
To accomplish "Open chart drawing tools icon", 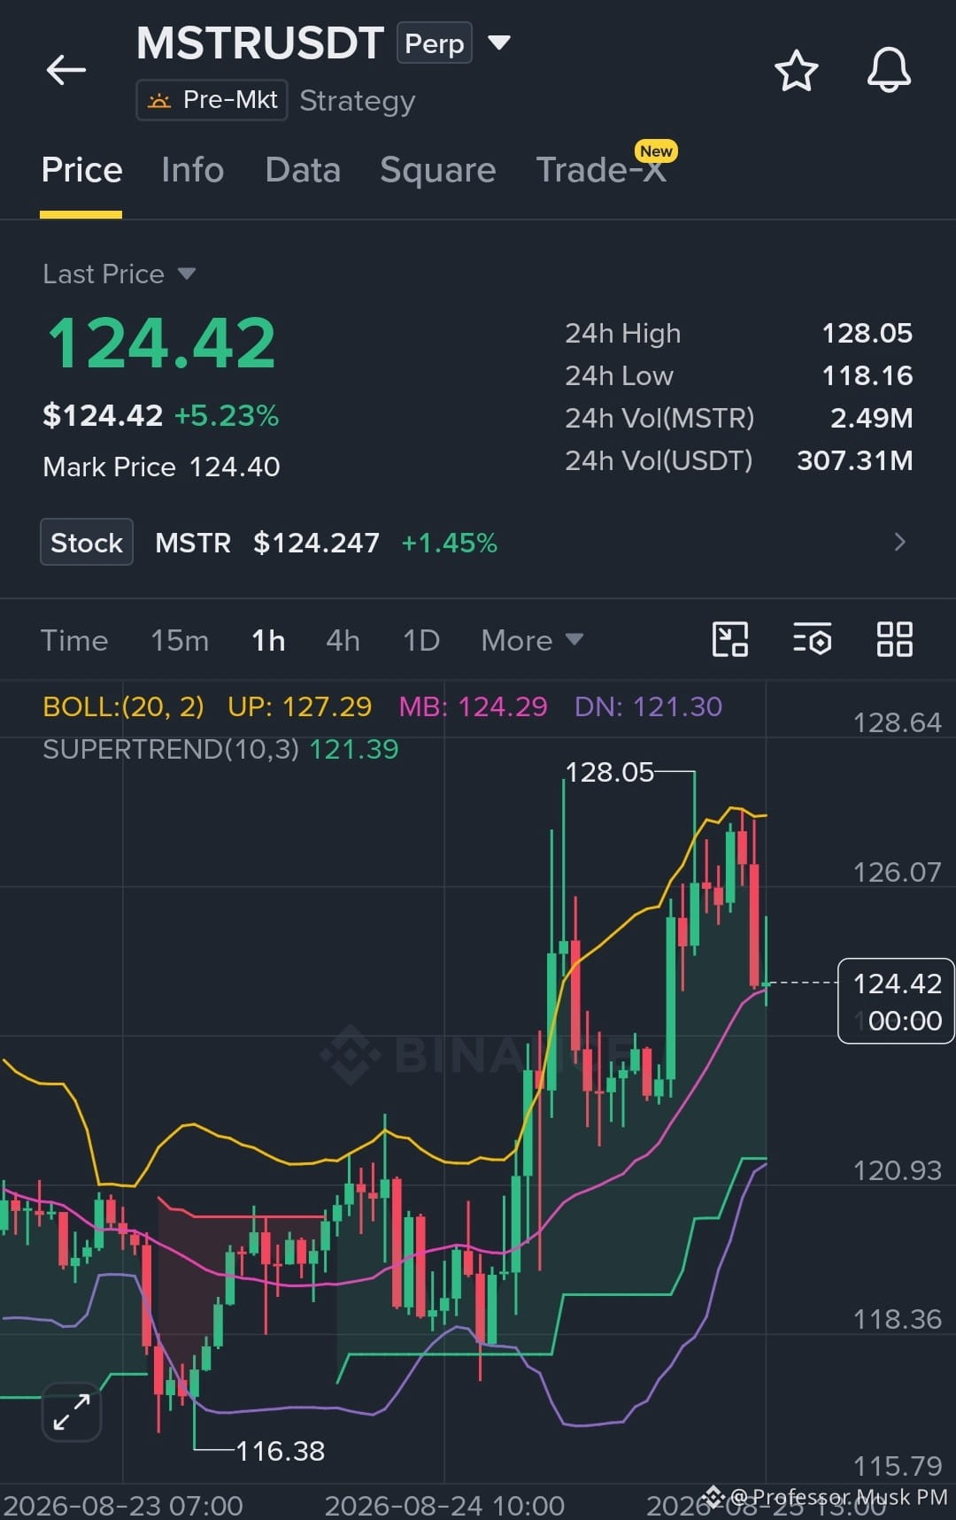I will [x=730, y=639].
